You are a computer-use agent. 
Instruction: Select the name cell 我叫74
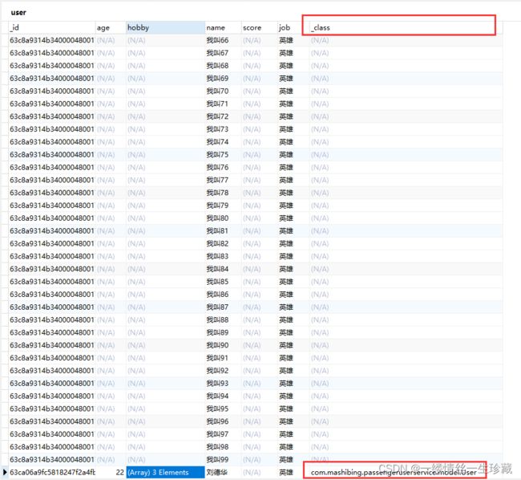click(x=223, y=142)
